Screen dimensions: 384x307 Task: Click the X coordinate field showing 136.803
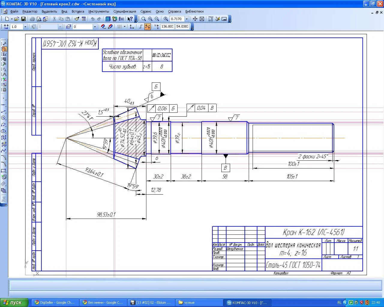point(167,27)
